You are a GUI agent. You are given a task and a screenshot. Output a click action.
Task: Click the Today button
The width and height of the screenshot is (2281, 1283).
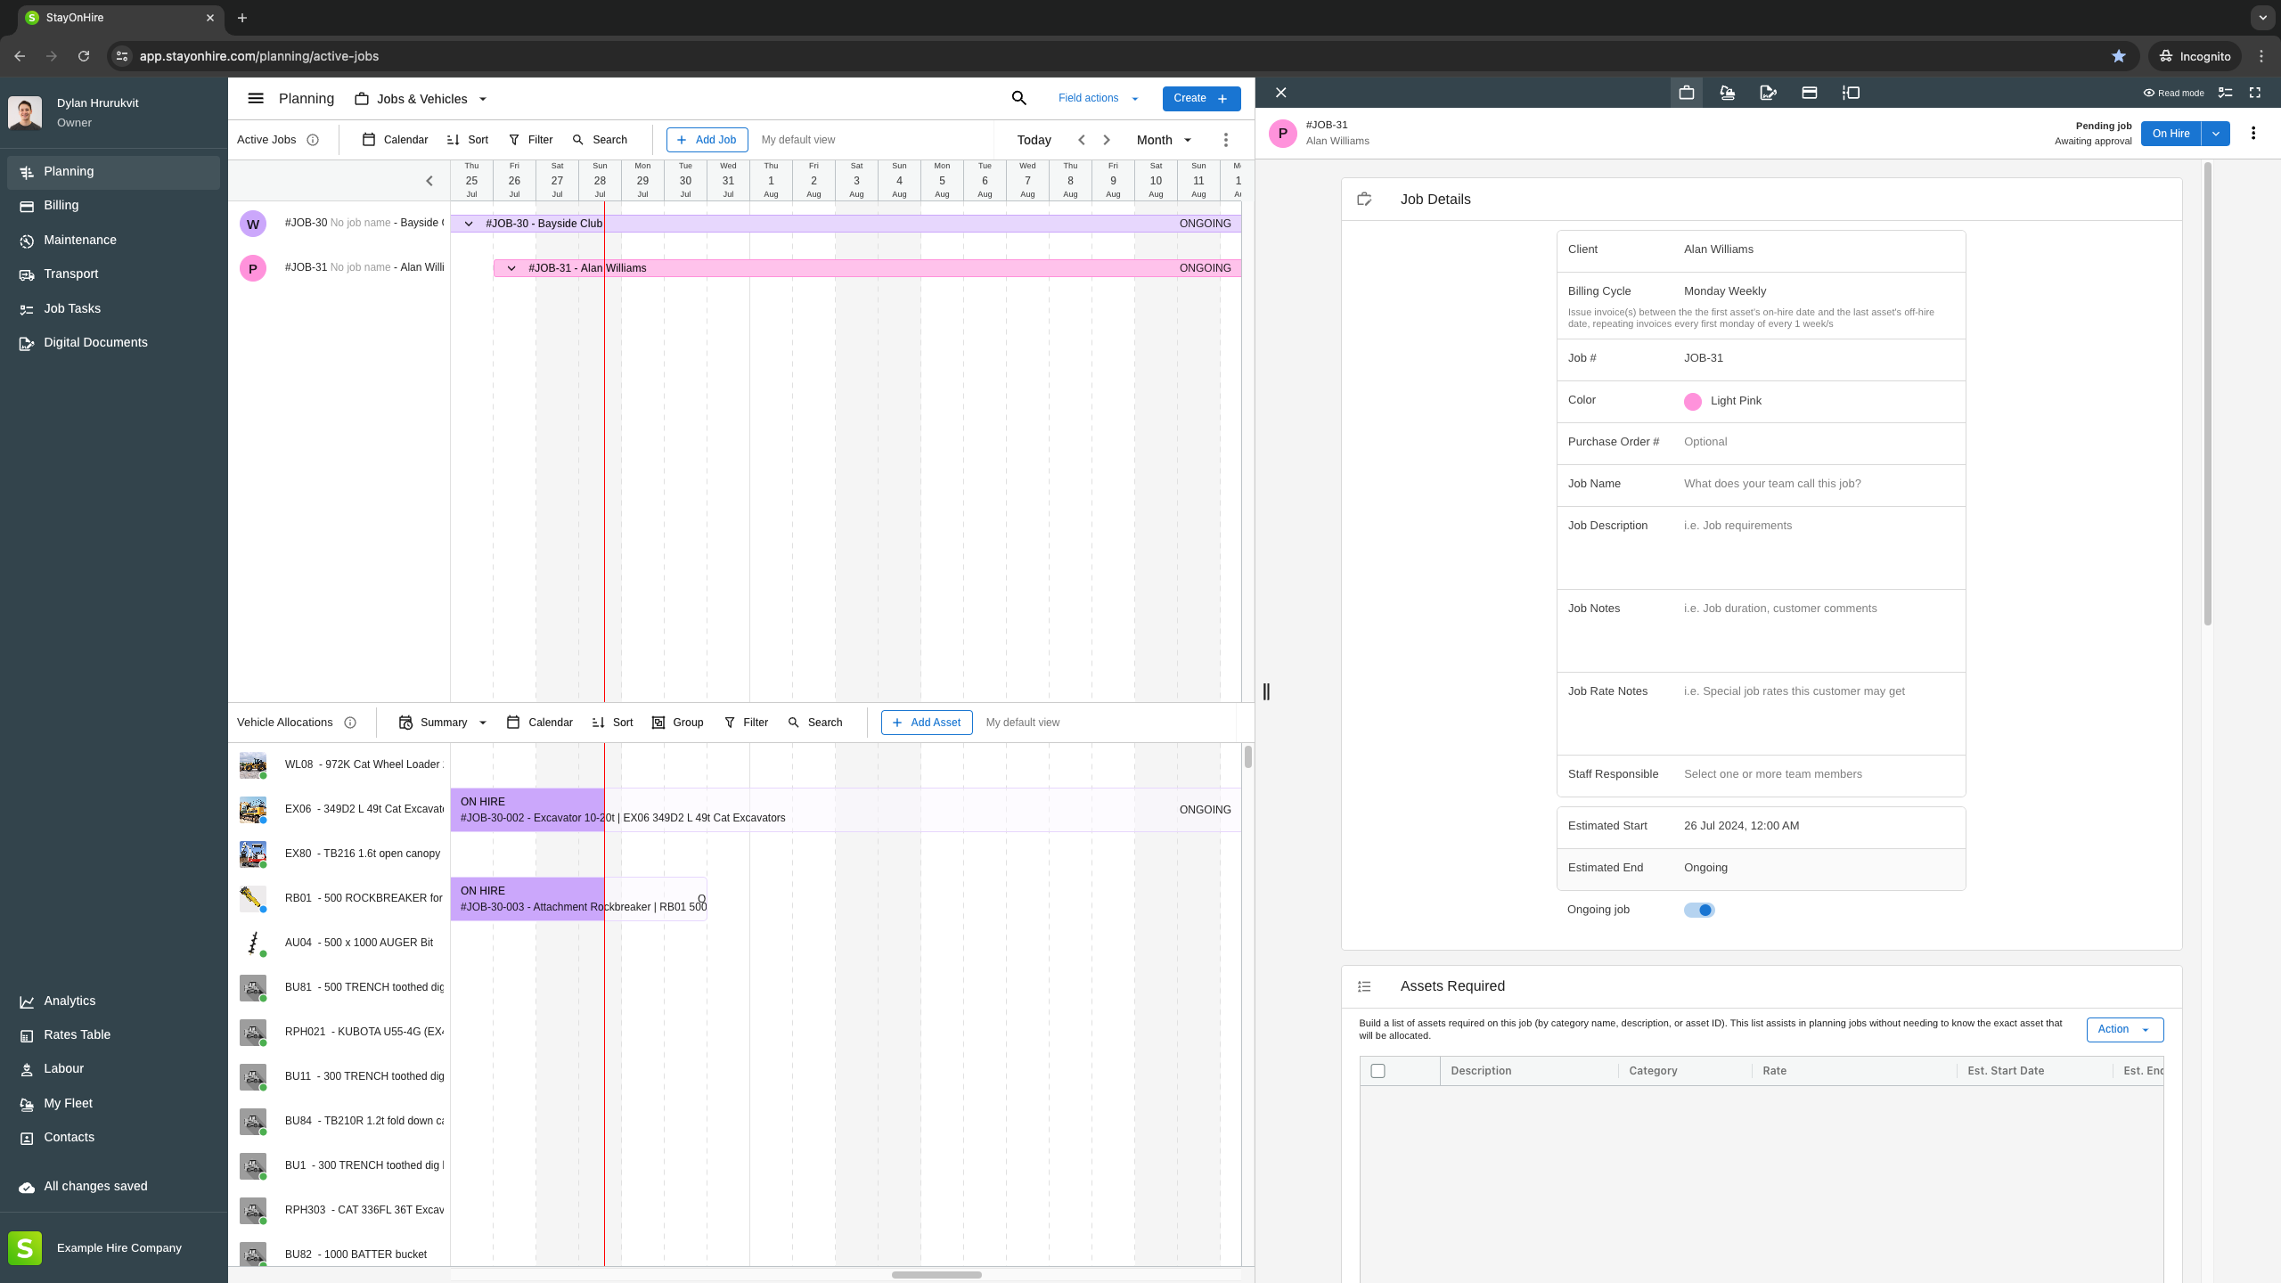[1034, 140]
